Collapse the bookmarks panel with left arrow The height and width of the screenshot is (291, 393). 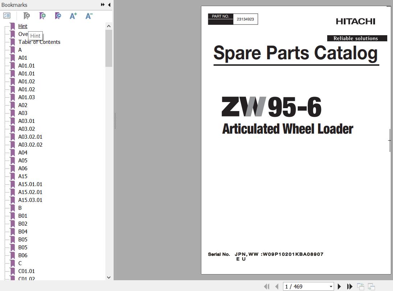pos(109,5)
